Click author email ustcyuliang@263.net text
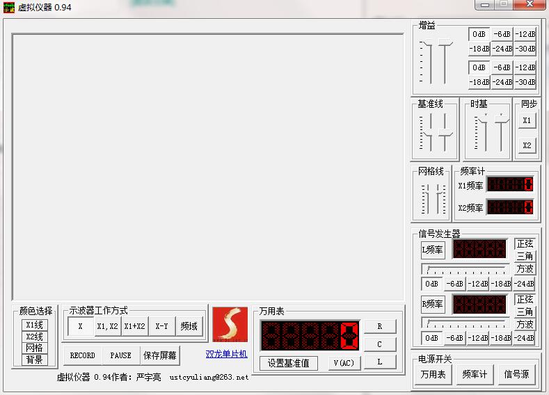The height and width of the screenshot is (395, 549). point(209,377)
